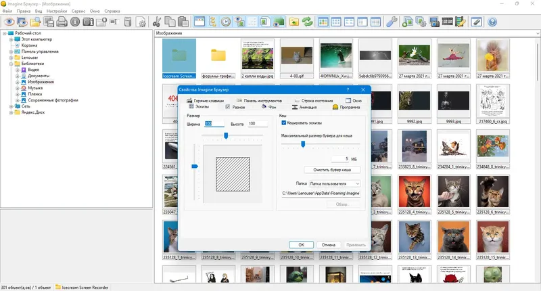
Task: Uncheck the Кешировать эскизы checkbox
Action: point(284,123)
